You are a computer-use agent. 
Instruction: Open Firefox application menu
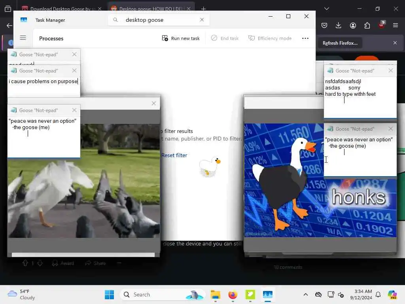[x=396, y=25]
